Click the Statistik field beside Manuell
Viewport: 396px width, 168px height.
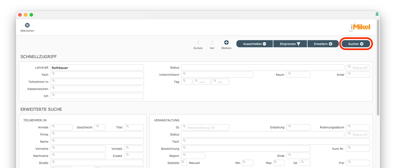tap(184, 163)
